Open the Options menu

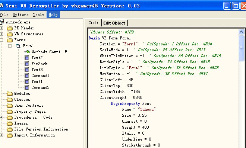click(x=21, y=15)
